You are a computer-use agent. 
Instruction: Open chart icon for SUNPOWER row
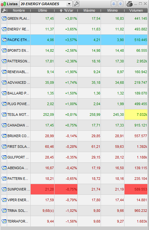point(4,189)
